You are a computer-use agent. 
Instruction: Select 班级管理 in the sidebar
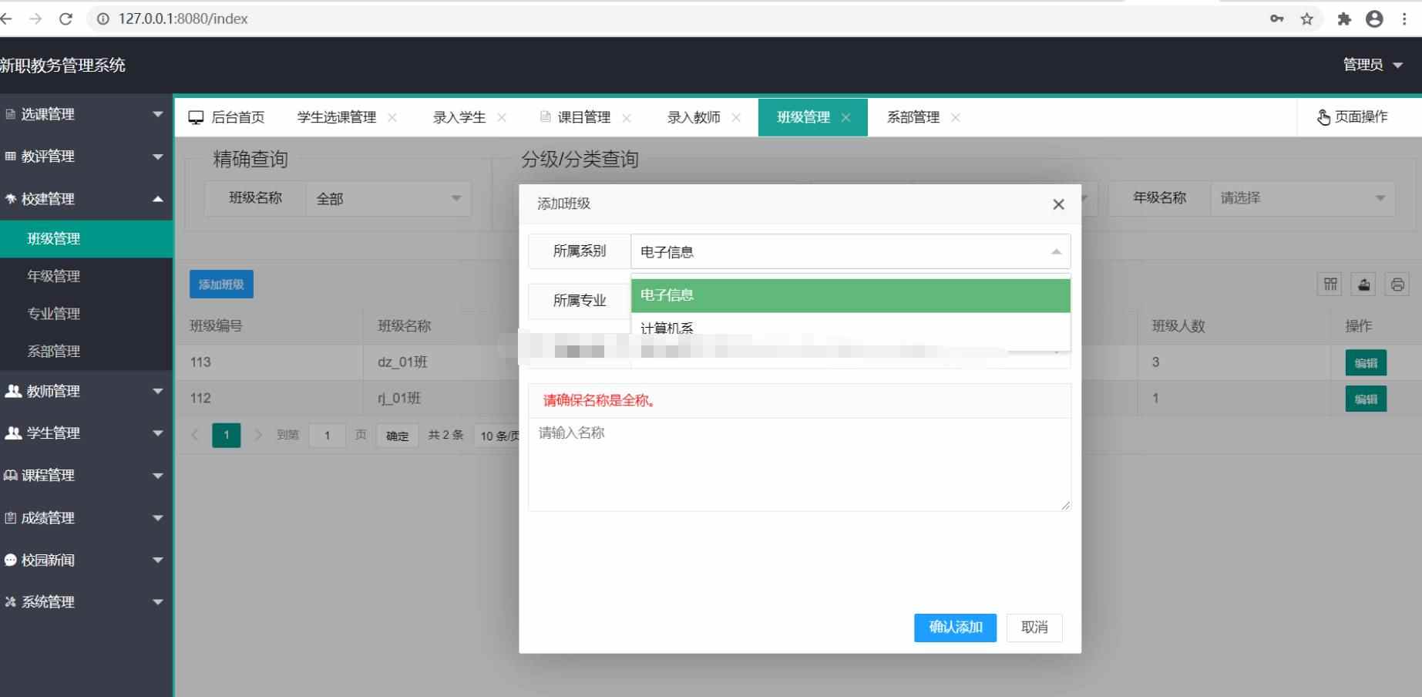(86, 239)
